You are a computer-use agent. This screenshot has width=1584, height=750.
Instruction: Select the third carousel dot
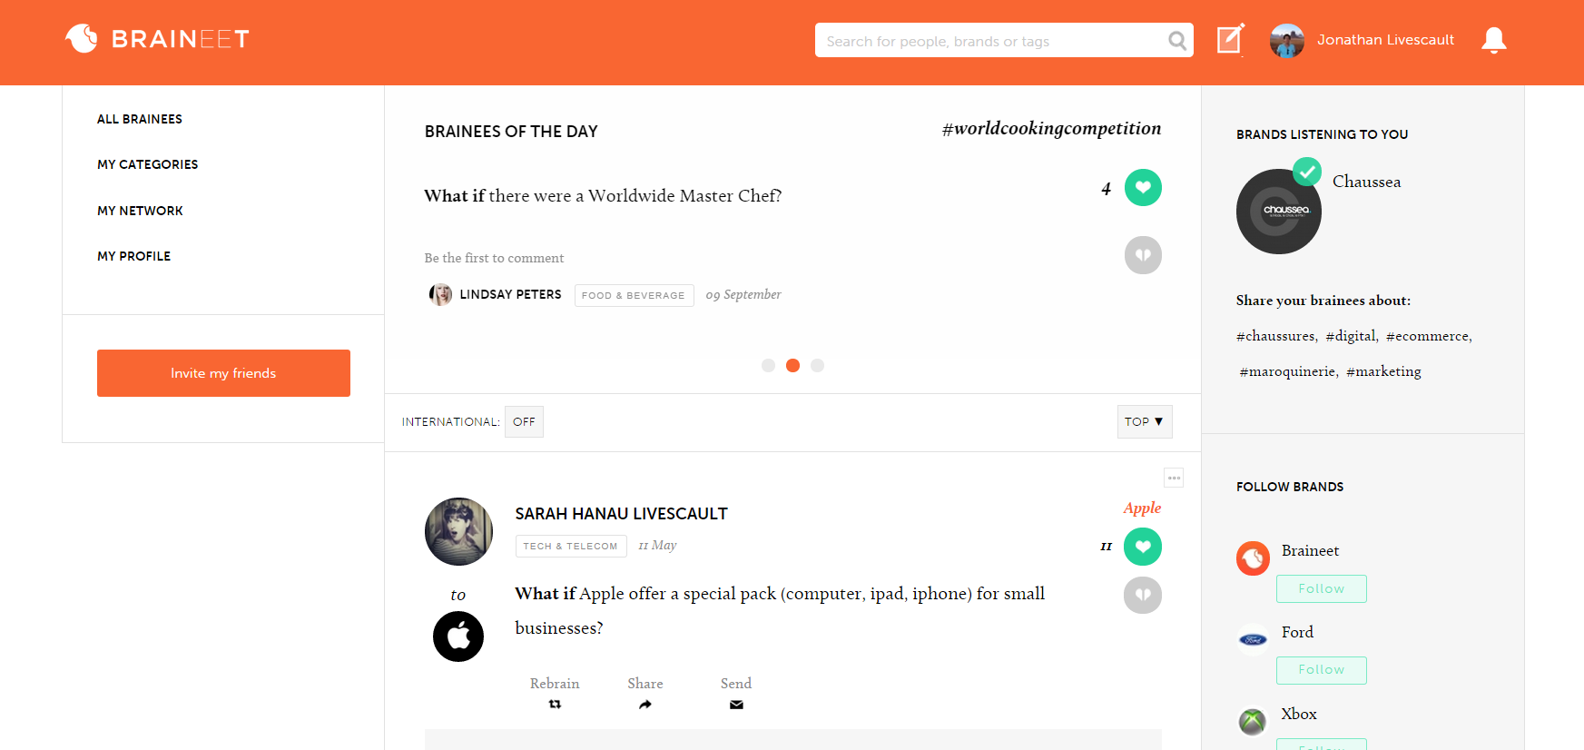point(817,365)
